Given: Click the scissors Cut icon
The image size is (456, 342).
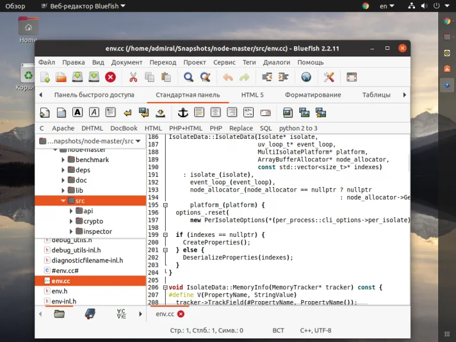Looking at the screenshot, I should 133,77.
